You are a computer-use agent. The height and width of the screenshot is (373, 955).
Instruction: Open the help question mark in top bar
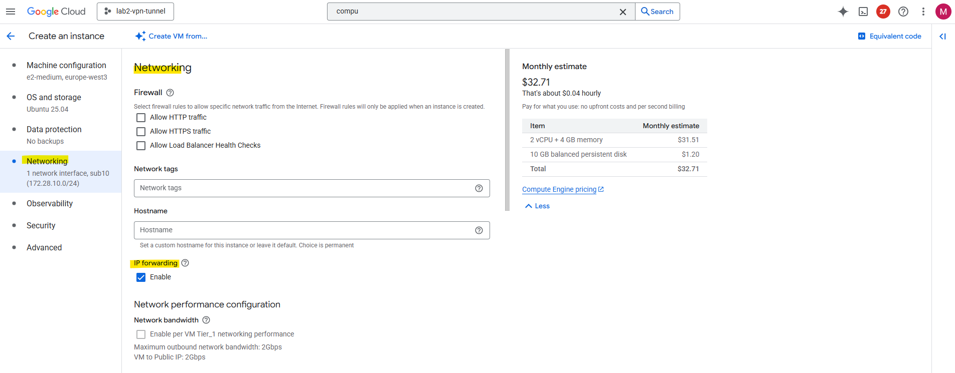(x=903, y=12)
